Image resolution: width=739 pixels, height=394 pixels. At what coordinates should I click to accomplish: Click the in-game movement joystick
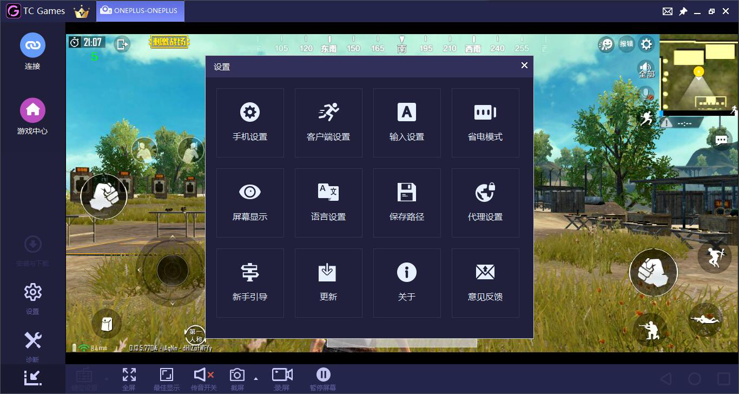coord(173,269)
